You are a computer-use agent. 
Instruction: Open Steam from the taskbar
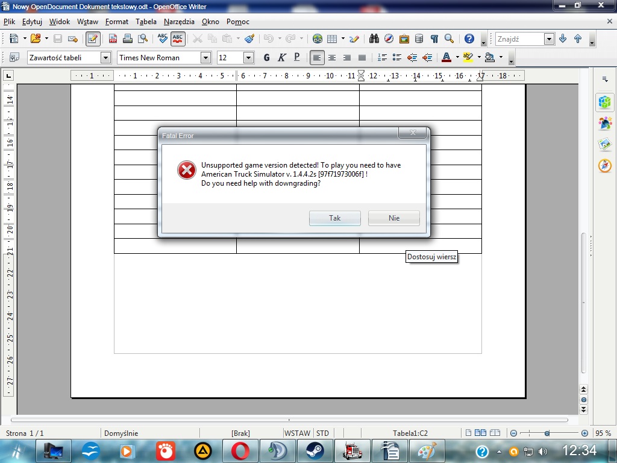point(315,450)
